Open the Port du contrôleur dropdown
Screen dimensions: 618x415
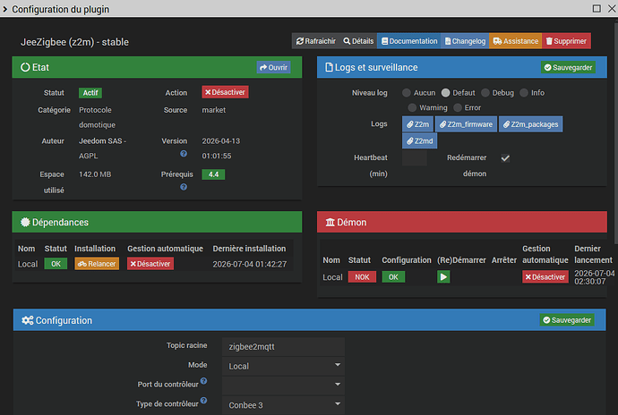283,385
